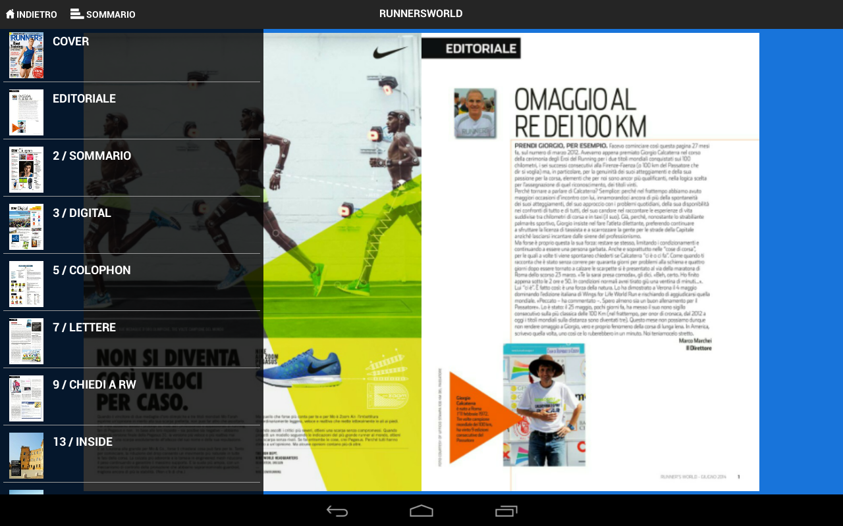
Task: Tap the SOMMARIO label in top bar
Action: 111,14
